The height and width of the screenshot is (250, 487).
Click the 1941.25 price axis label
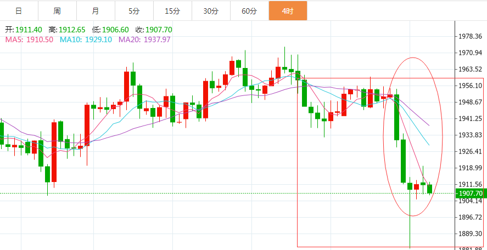coord(471,119)
